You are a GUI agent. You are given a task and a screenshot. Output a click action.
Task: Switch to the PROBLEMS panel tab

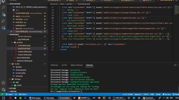[x=54, y=65]
